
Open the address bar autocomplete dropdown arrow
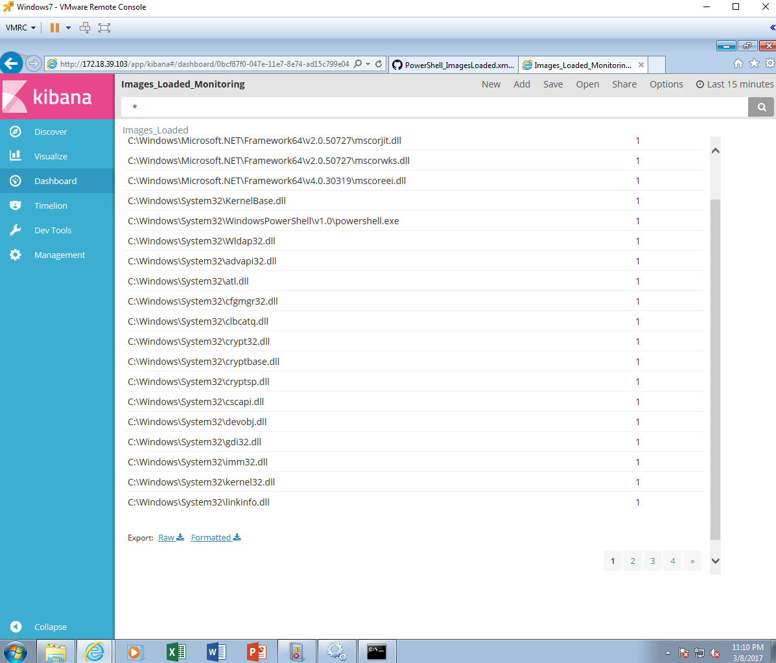click(368, 64)
